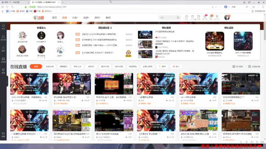The height and width of the screenshot is (149, 266).
Task: Open the shopping cart toolbar icon
Action: (x=253, y=7)
